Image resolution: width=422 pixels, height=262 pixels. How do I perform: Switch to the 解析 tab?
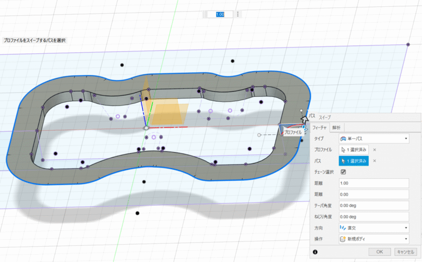[x=337, y=127]
